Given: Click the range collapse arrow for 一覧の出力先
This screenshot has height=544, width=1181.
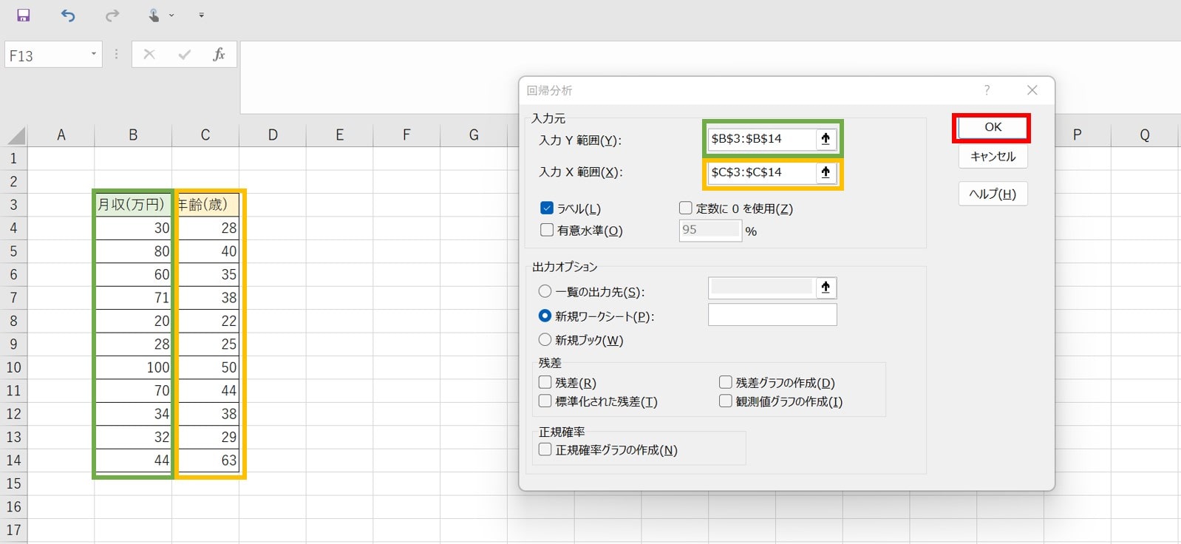Looking at the screenshot, I should pos(826,288).
